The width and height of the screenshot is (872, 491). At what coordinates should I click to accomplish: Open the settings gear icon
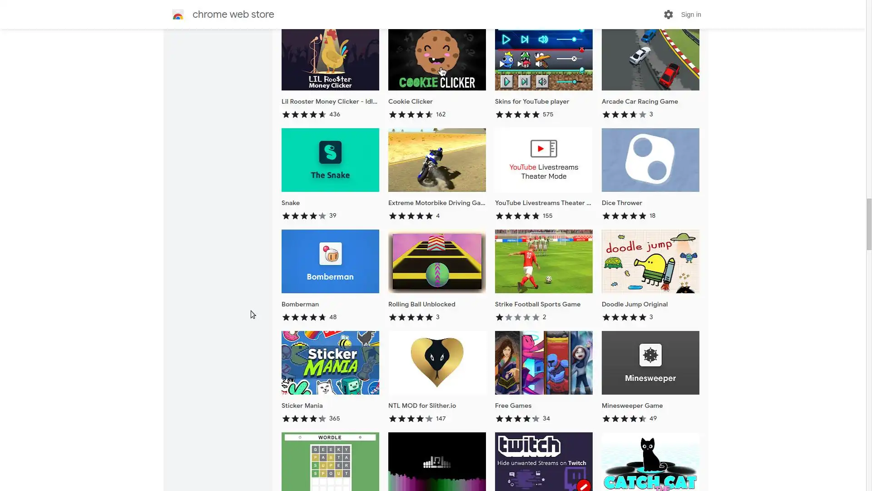(x=668, y=15)
